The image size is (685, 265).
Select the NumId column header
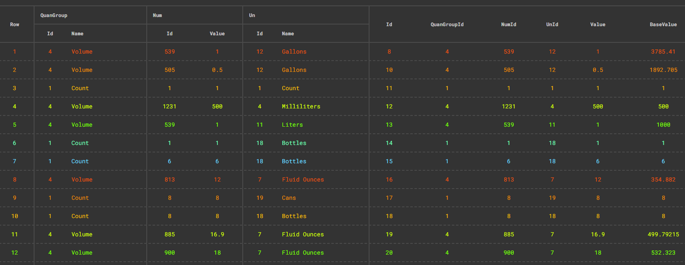pos(509,25)
